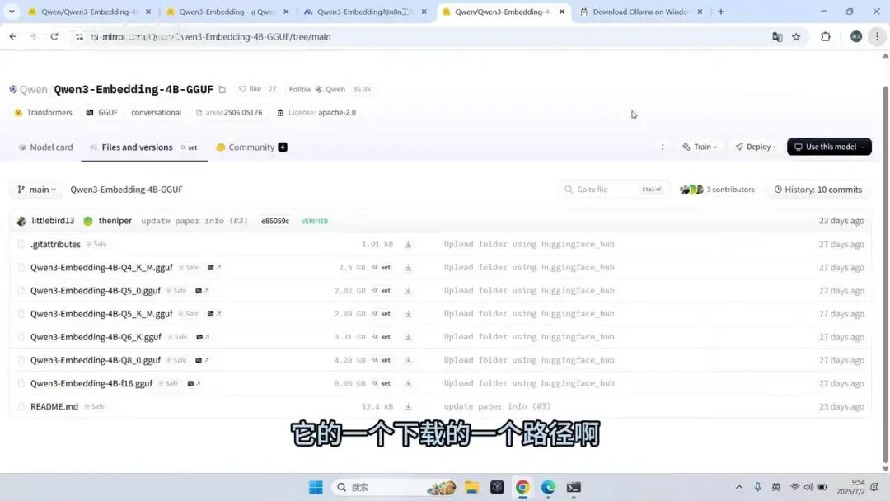
Task: Open browser extensions menu
Action: tap(825, 37)
